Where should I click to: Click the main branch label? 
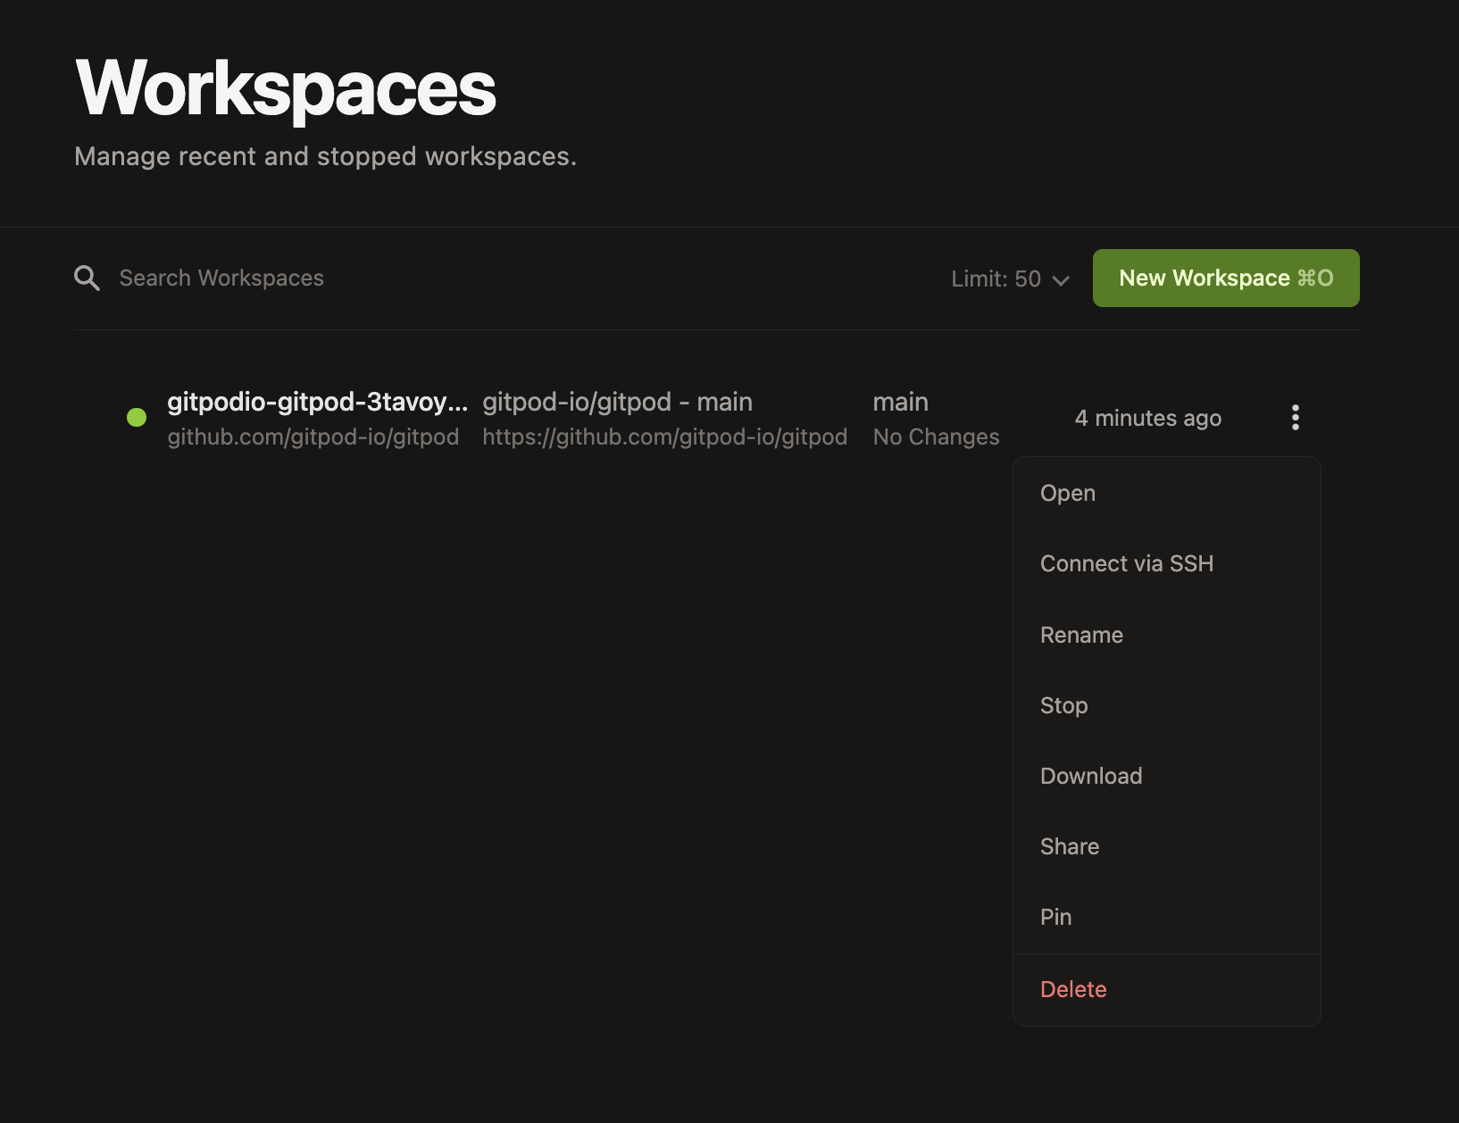click(900, 402)
